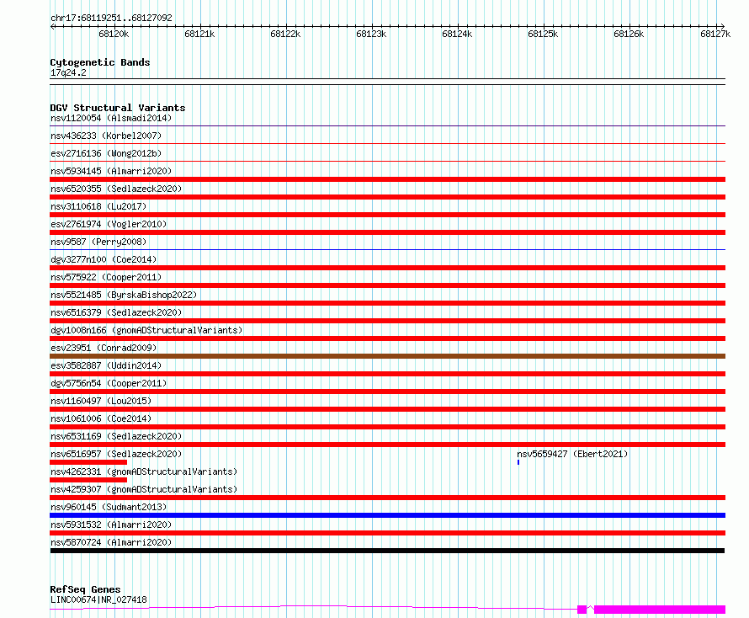
Task: Open variant nsv5870724 (Almarri2020)
Action: (x=111, y=542)
